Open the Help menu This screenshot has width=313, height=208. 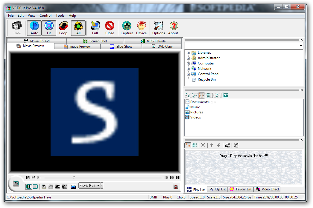pyautogui.click(x=72, y=16)
